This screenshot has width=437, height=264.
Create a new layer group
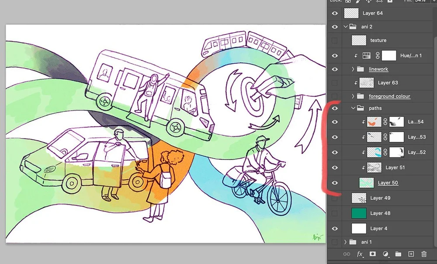pyautogui.click(x=398, y=254)
